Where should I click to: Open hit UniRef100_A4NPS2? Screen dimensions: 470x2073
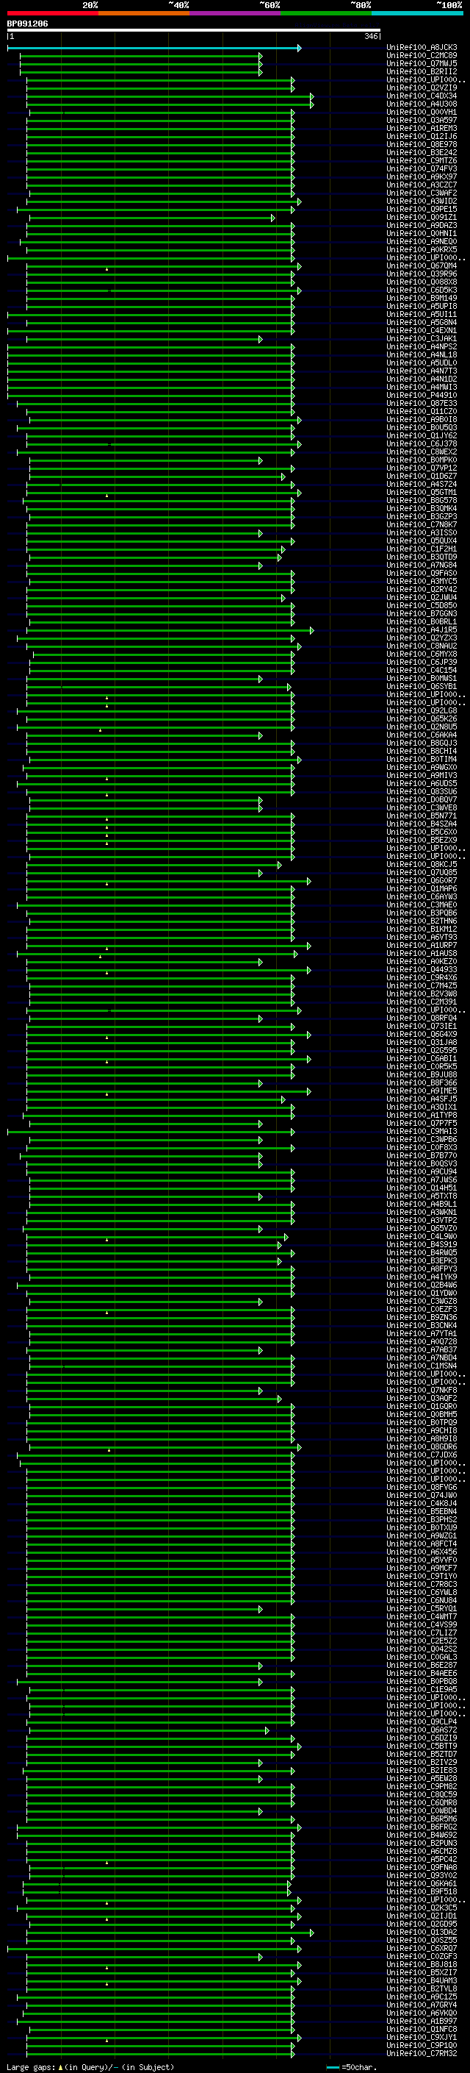click(x=422, y=347)
